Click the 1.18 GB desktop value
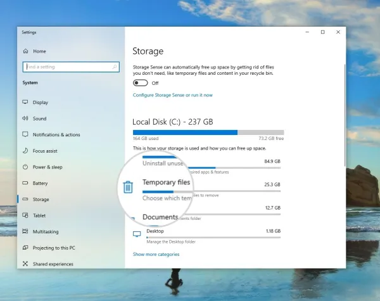 (x=273, y=231)
